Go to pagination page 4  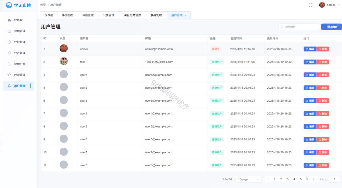tap(294, 179)
